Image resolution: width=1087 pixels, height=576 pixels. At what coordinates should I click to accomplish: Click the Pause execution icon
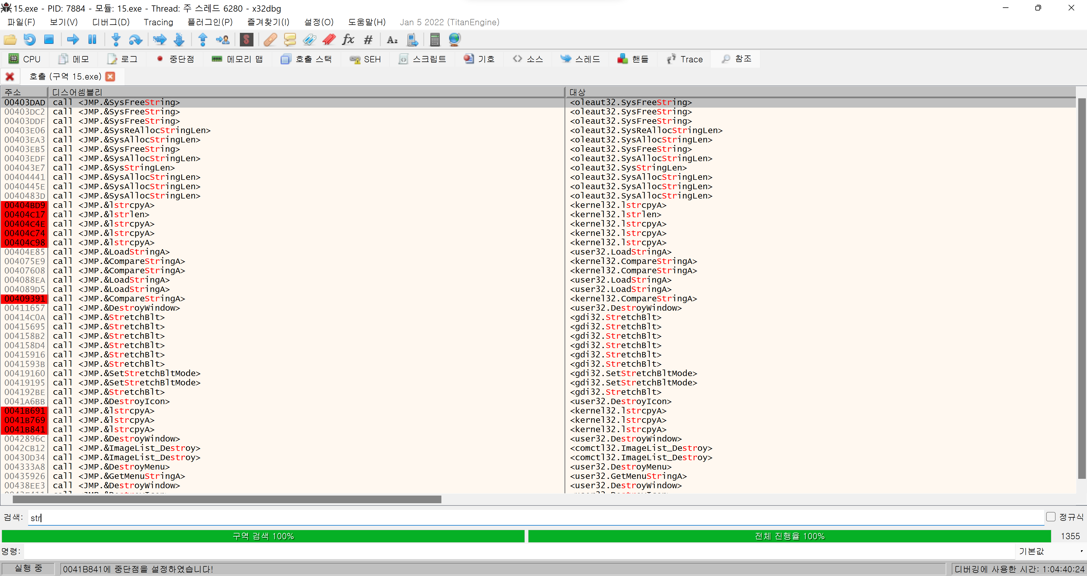click(92, 40)
